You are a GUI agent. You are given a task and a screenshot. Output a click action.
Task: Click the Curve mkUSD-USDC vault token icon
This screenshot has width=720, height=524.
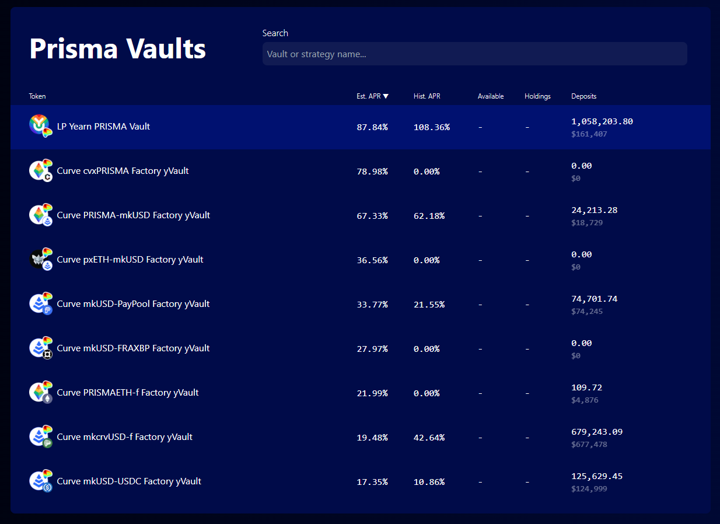40,481
